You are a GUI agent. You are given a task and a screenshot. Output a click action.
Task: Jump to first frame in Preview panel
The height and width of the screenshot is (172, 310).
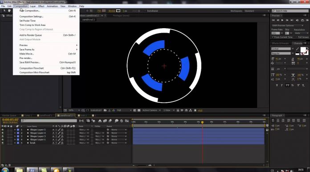(x=273, y=20)
